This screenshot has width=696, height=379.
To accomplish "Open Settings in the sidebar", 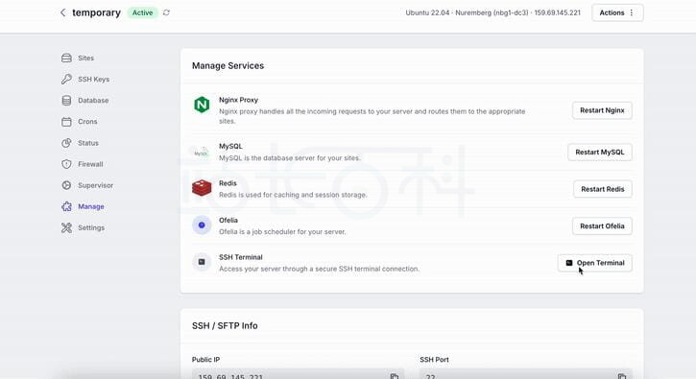I will [x=91, y=227].
